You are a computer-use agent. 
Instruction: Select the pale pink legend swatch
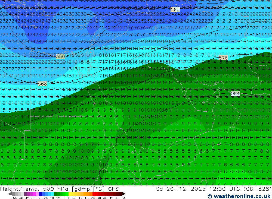(37, 194)
